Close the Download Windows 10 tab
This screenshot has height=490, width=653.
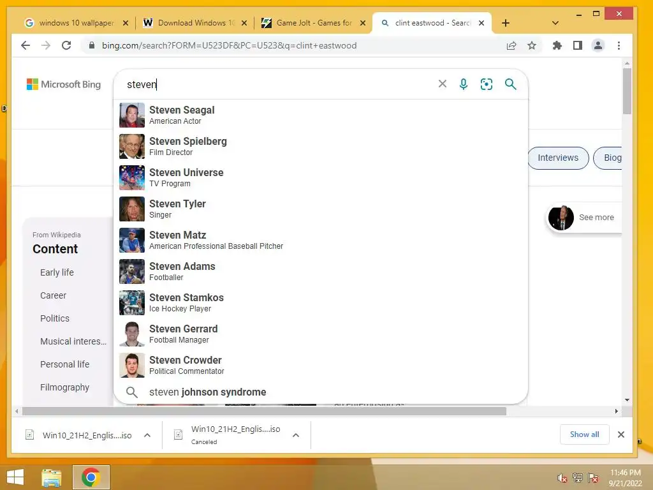244,23
